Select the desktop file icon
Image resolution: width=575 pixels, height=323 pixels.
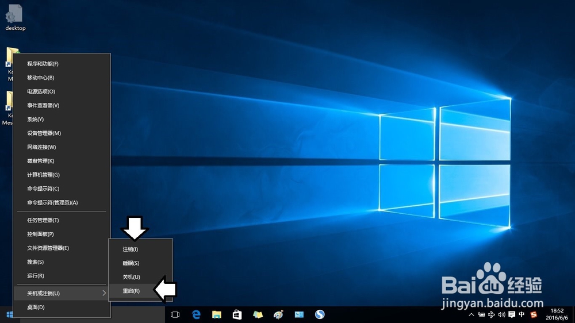(x=15, y=17)
